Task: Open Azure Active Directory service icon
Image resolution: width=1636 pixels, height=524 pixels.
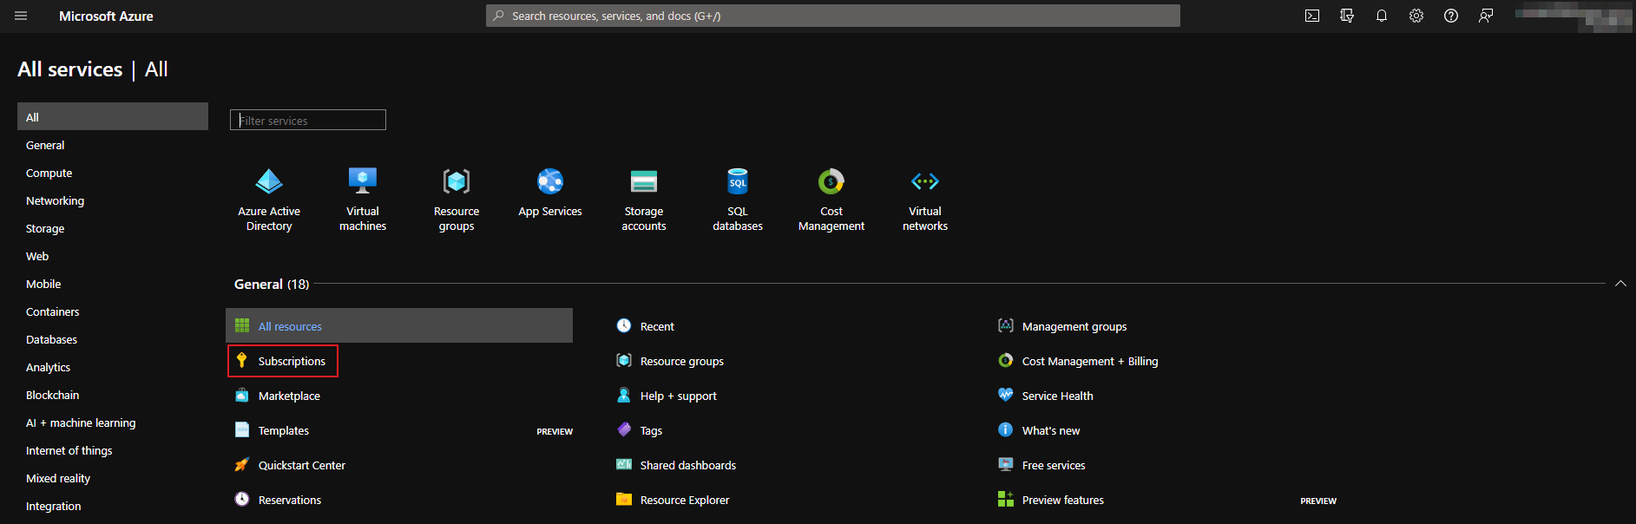Action: [x=269, y=182]
